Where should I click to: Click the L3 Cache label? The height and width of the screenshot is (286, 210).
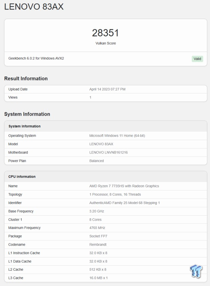coord(16,278)
